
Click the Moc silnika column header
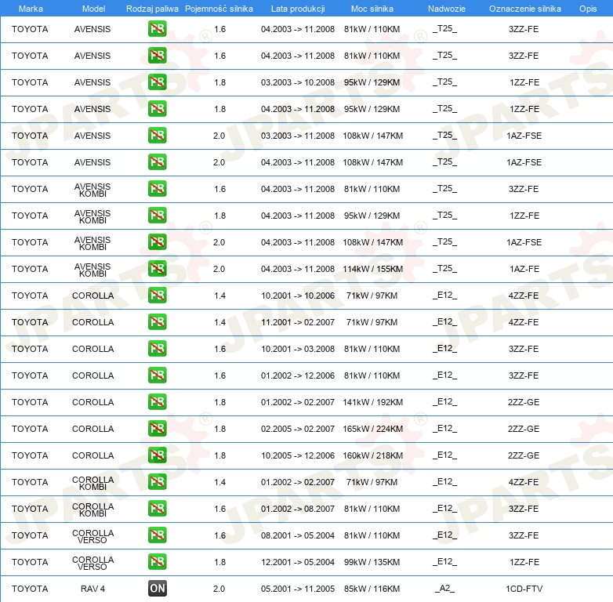coord(372,9)
